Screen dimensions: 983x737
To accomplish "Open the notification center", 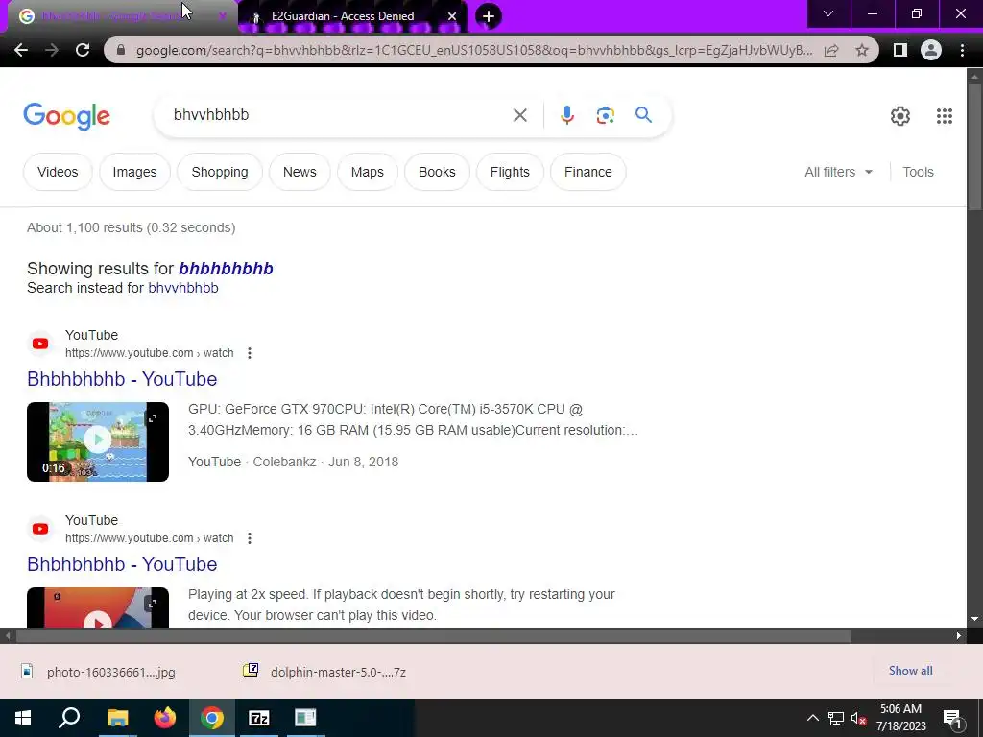I will tap(952, 718).
